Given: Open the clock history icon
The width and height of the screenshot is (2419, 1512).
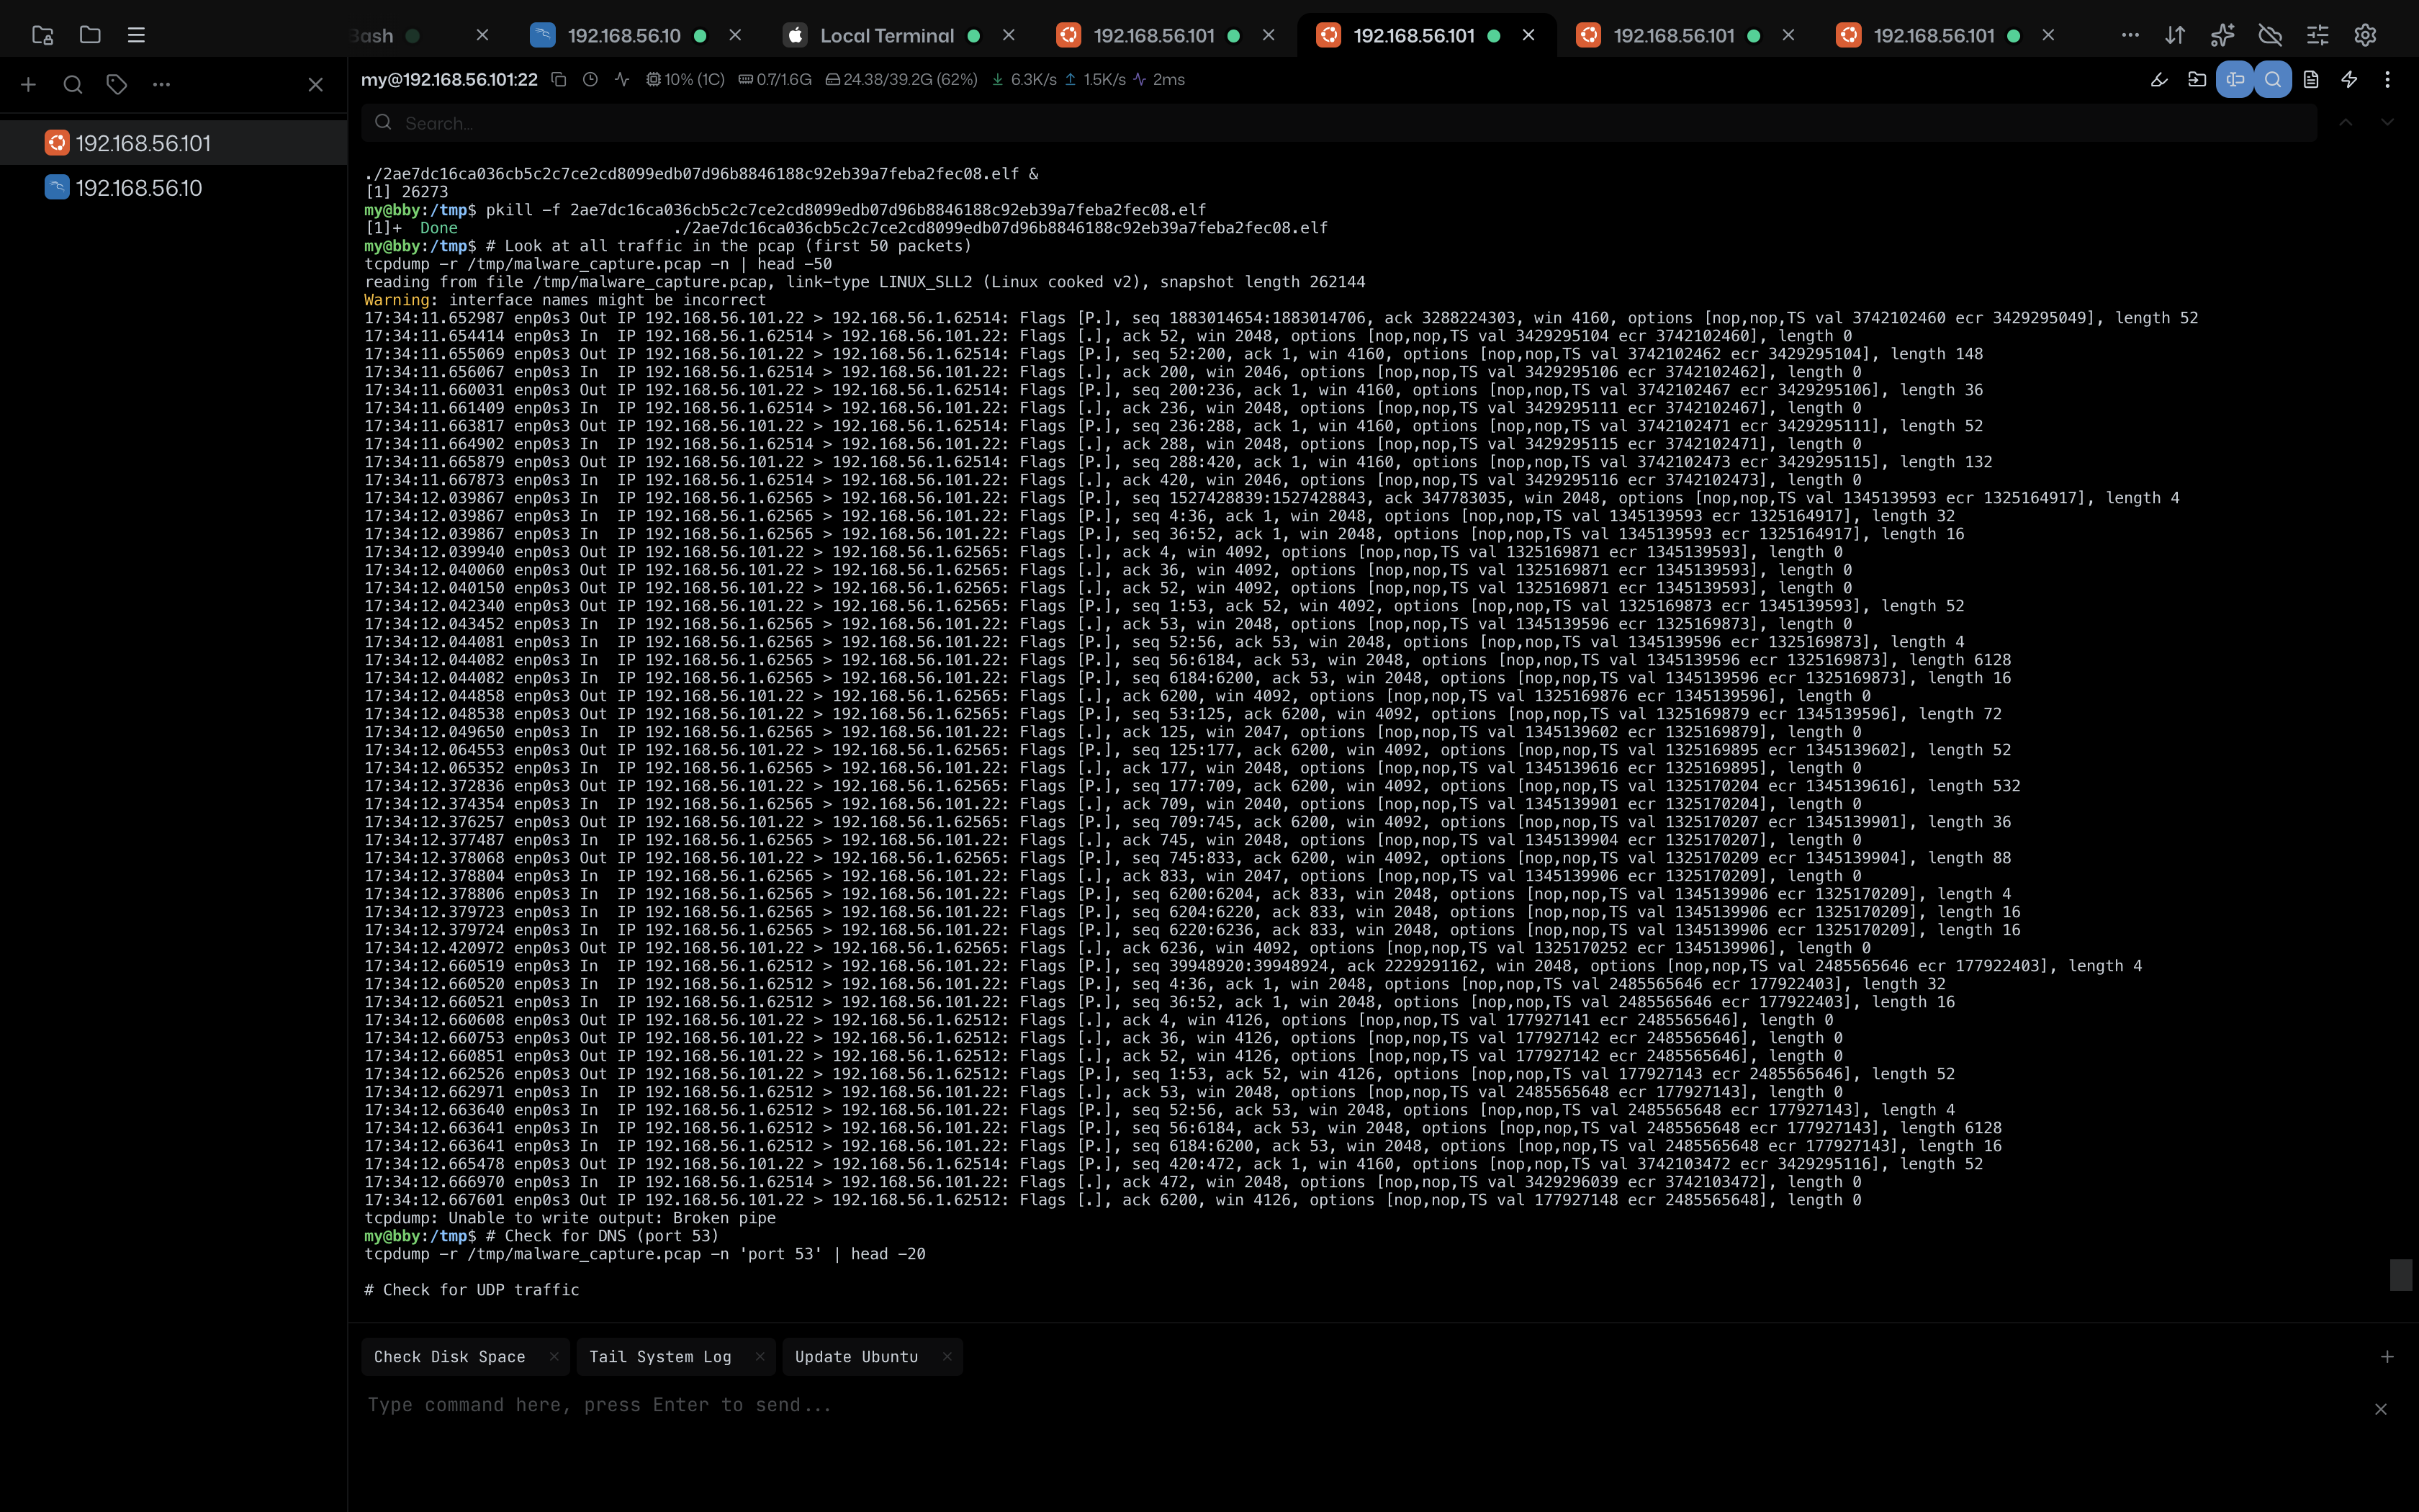Looking at the screenshot, I should pyautogui.click(x=590, y=79).
